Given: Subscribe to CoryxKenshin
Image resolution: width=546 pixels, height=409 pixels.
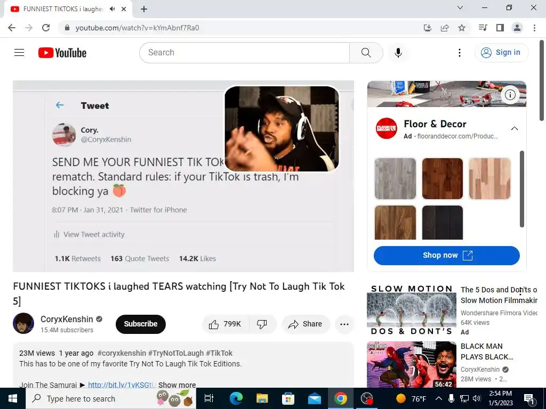Looking at the screenshot, I should 141,324.
